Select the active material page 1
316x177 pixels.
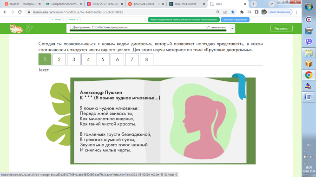(x=45, y=59)
